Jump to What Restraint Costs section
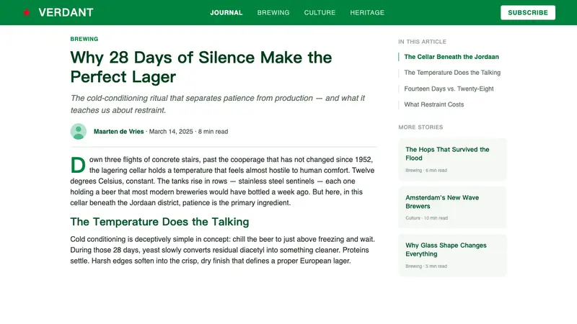Viewport: 577px width, 324px height. [434, 104]
